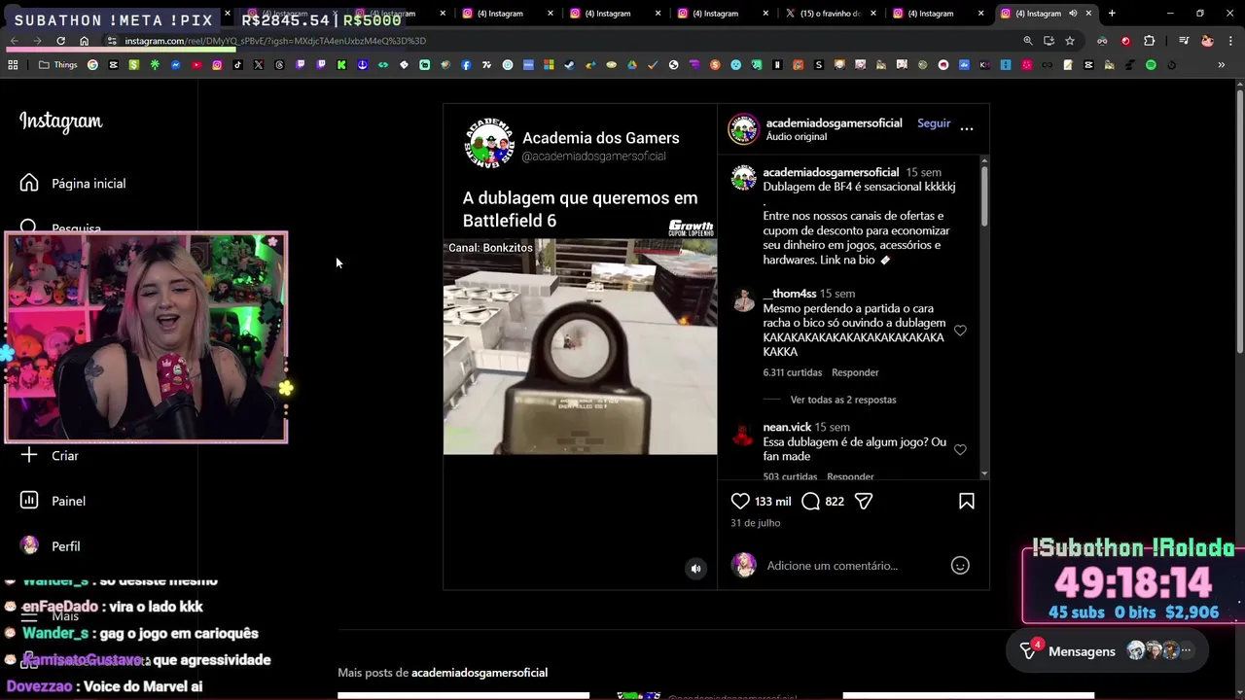The height and width of the screenshot is (700, 1245).
Task: Open the three-dot more options menu
Action: pyautogui.click(x=967, y=128)
